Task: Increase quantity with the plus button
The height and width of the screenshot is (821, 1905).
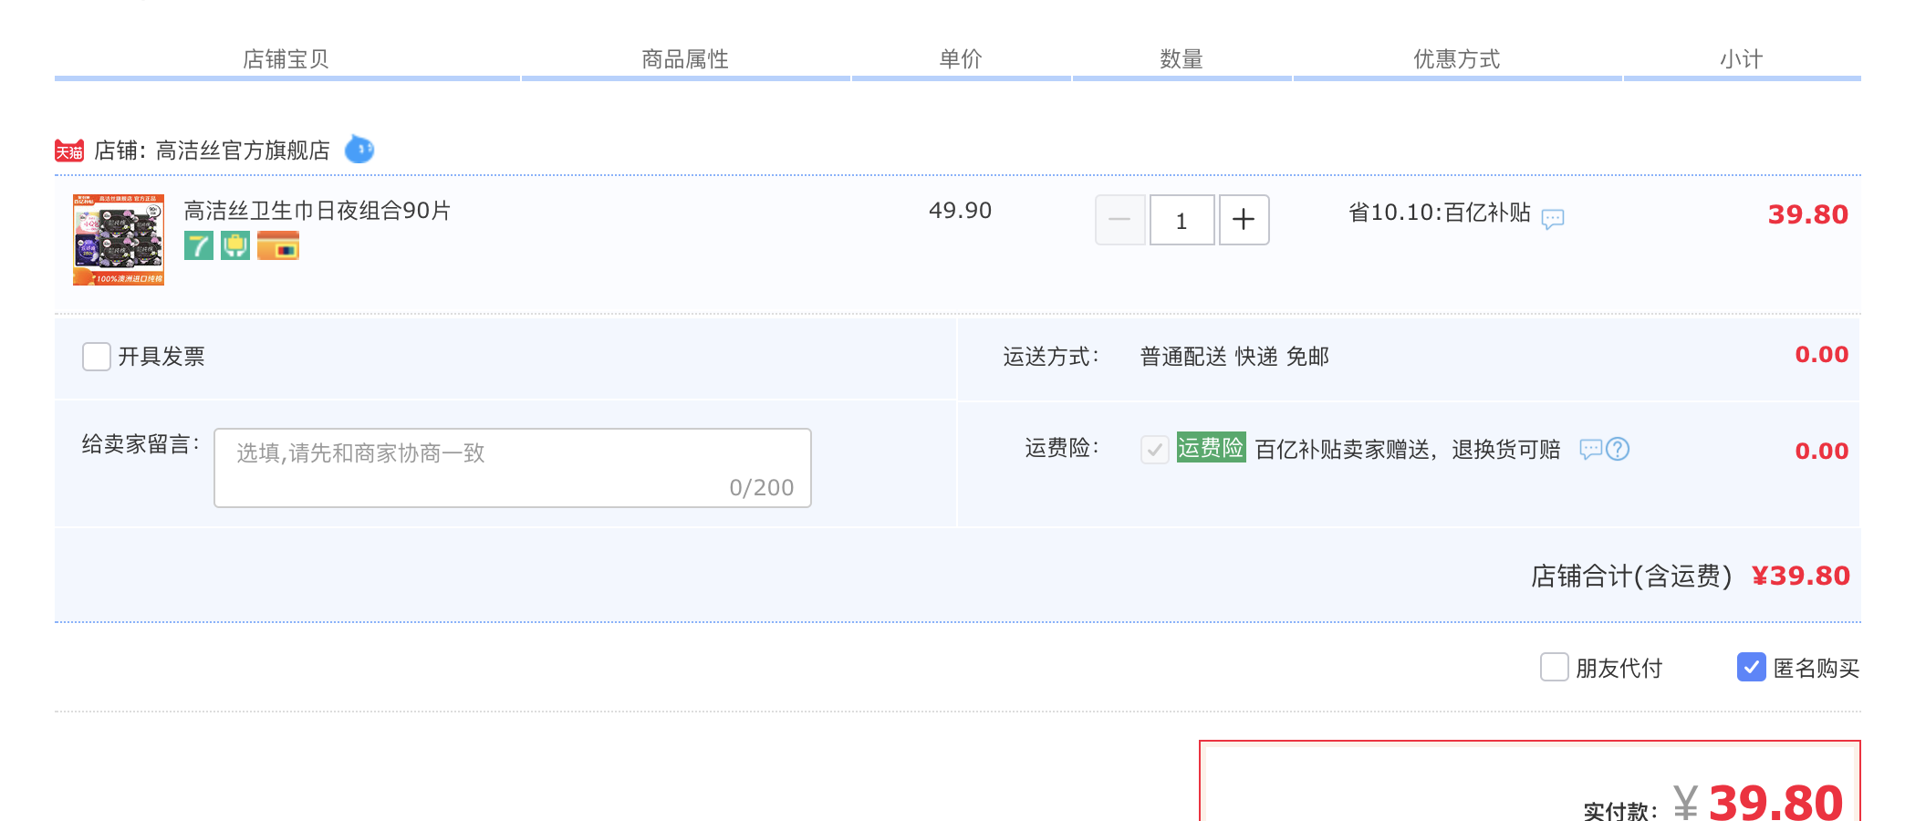Action: [x=1244, y=220]
